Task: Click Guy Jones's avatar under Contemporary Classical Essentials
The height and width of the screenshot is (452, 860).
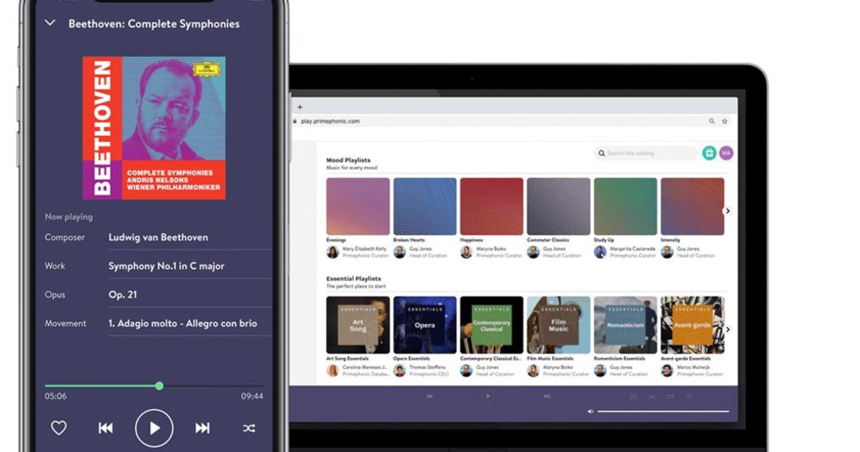Action: [466, 370]
